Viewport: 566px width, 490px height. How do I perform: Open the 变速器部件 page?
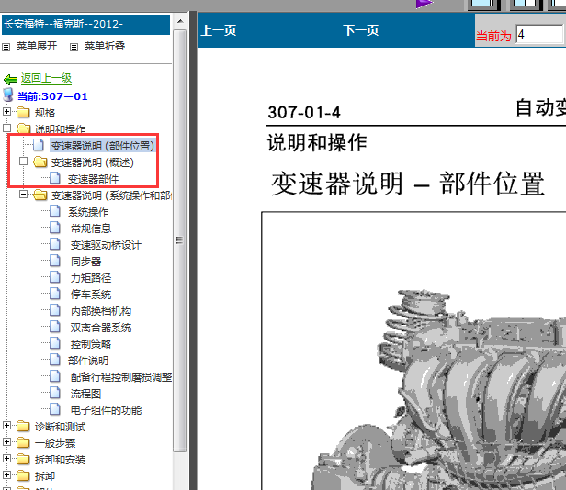click(x=93, y=179)
